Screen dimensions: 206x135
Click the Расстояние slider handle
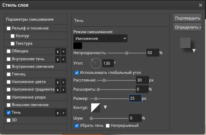point(104,80)
